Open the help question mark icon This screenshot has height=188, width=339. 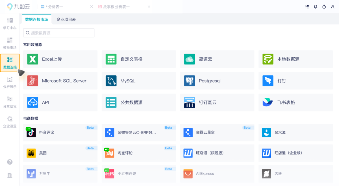point(10,162)
